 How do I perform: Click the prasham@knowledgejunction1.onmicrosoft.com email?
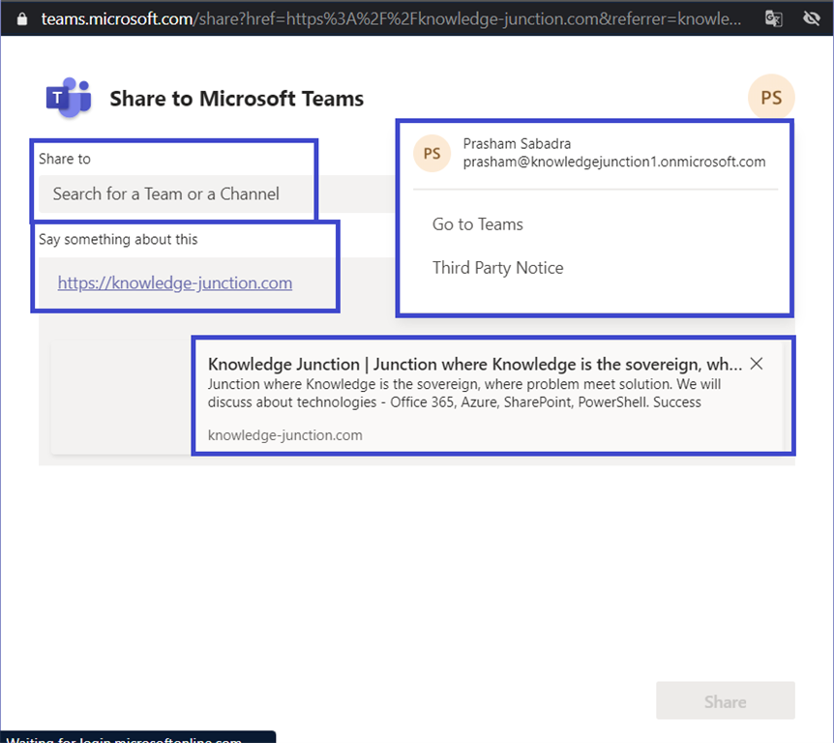click(x=613, y=162)
